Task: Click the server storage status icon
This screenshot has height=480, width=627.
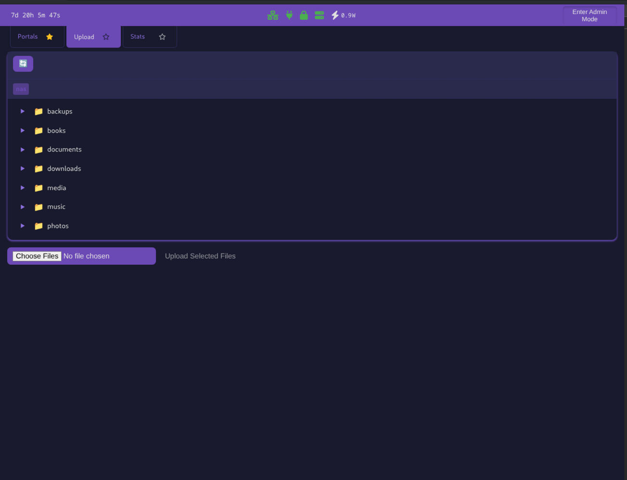Action: click(319, 15)
